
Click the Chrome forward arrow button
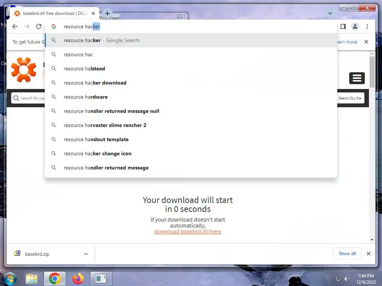click(27, 26)
